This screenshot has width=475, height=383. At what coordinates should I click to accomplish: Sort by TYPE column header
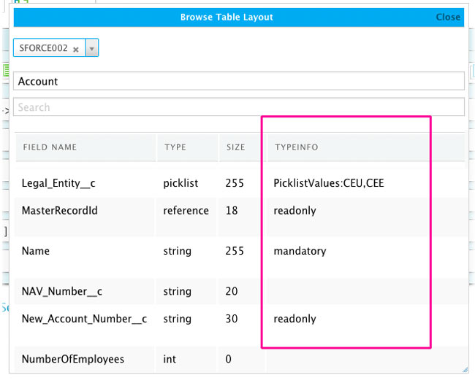175,147
